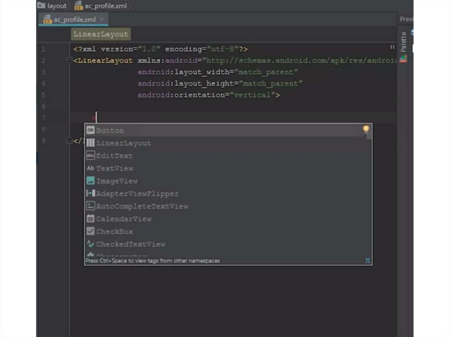Select AdapterViewFlipper from the list
This screenshot has height=337, width=450.
point(137,194)
